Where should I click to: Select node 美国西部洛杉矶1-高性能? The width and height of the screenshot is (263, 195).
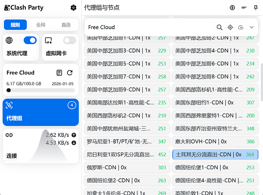[215, 90]
